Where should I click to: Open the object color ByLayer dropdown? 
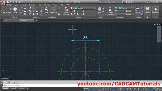pos(134,8)
